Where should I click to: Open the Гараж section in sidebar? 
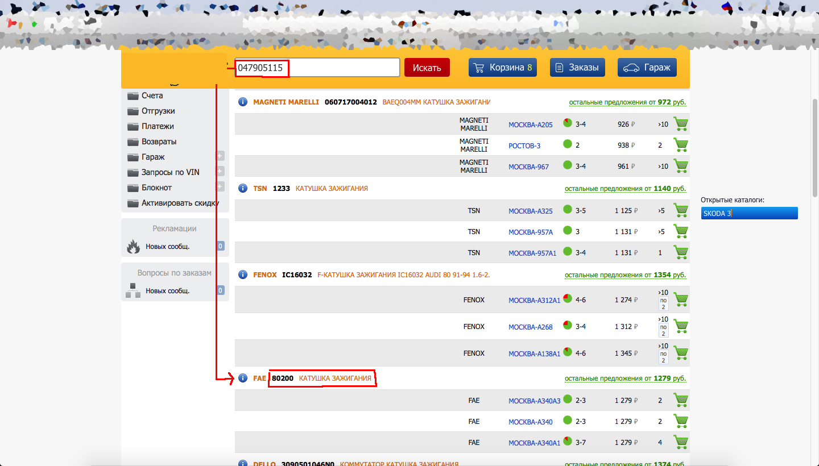153,157
